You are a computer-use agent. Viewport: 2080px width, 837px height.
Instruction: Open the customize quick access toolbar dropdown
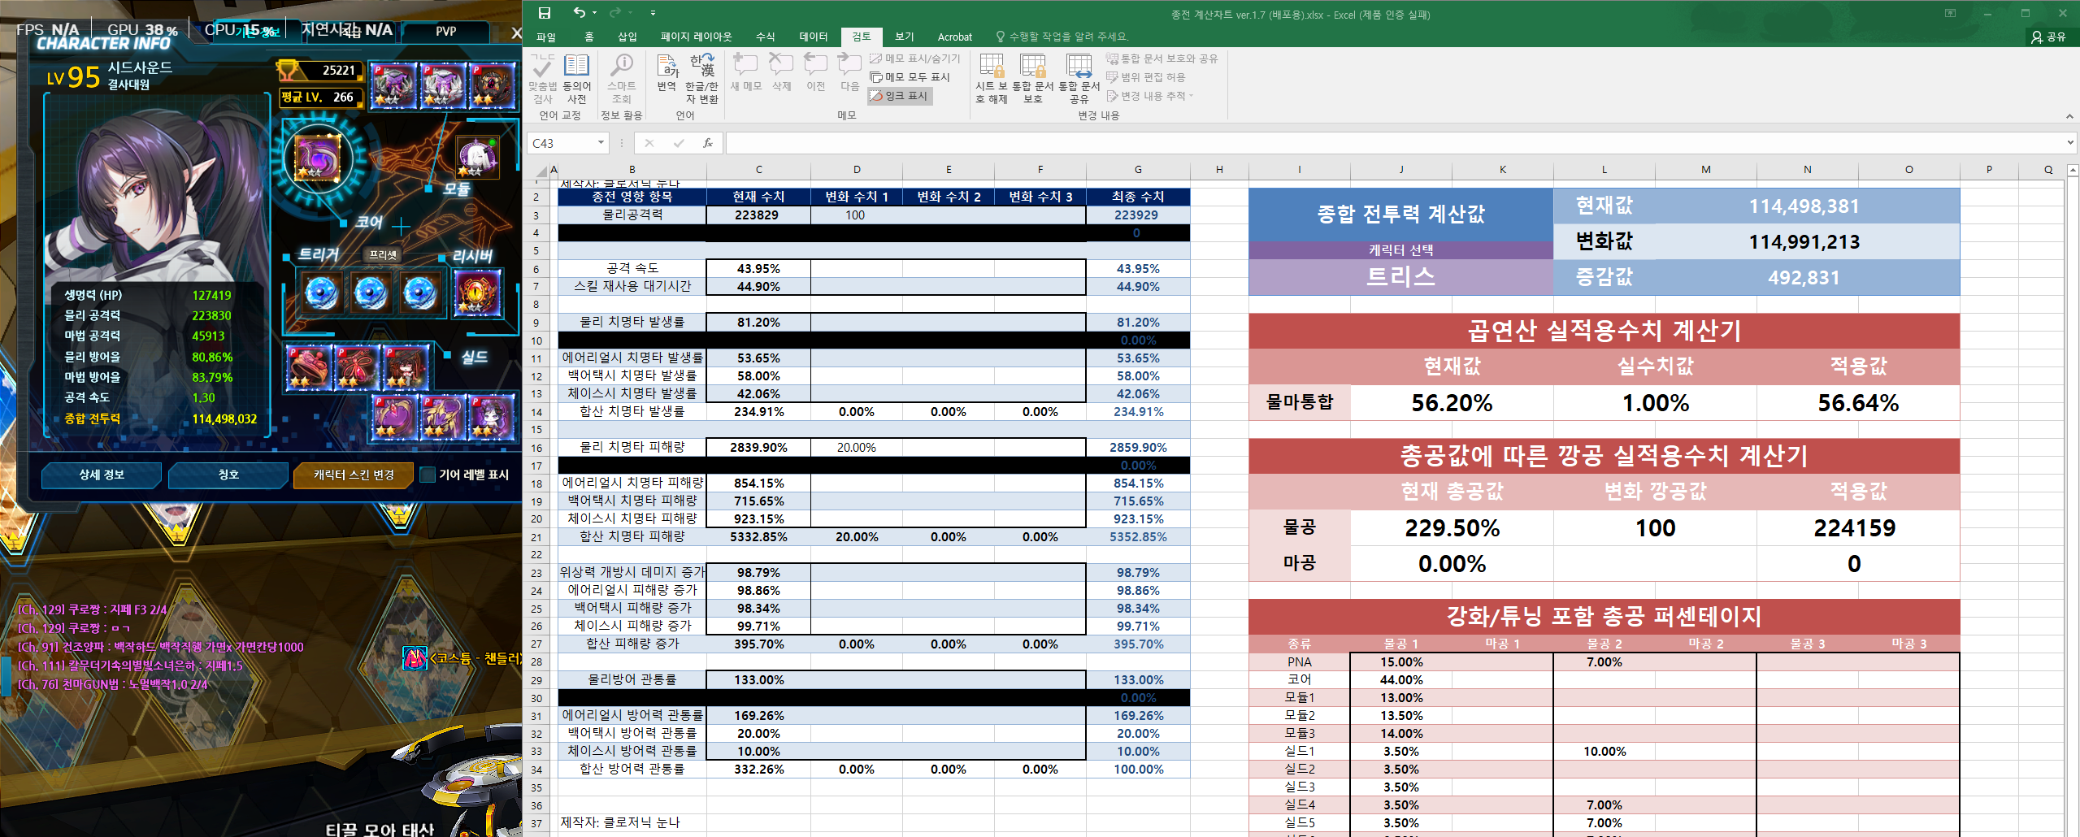[x=653, y=13]
